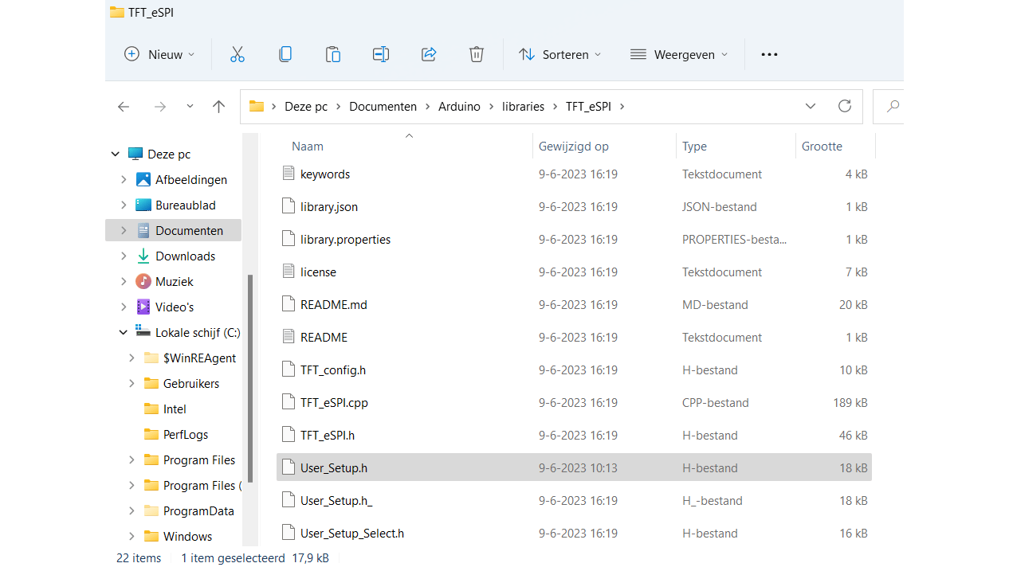Select 'Lokale schijf (C:)' in navigation pane
The height and width of the screenshot is (567, 1009).
pyautogui.click(x=198, y=333)
